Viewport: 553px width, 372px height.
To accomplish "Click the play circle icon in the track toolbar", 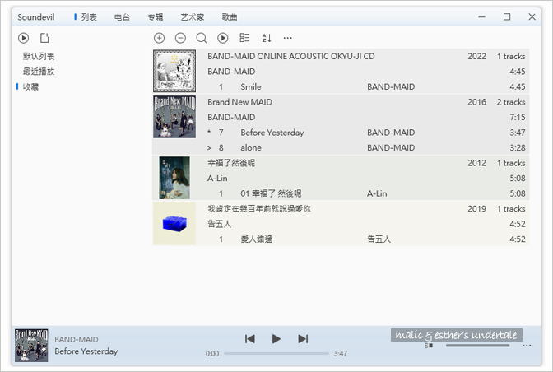I will coord(222,38).
